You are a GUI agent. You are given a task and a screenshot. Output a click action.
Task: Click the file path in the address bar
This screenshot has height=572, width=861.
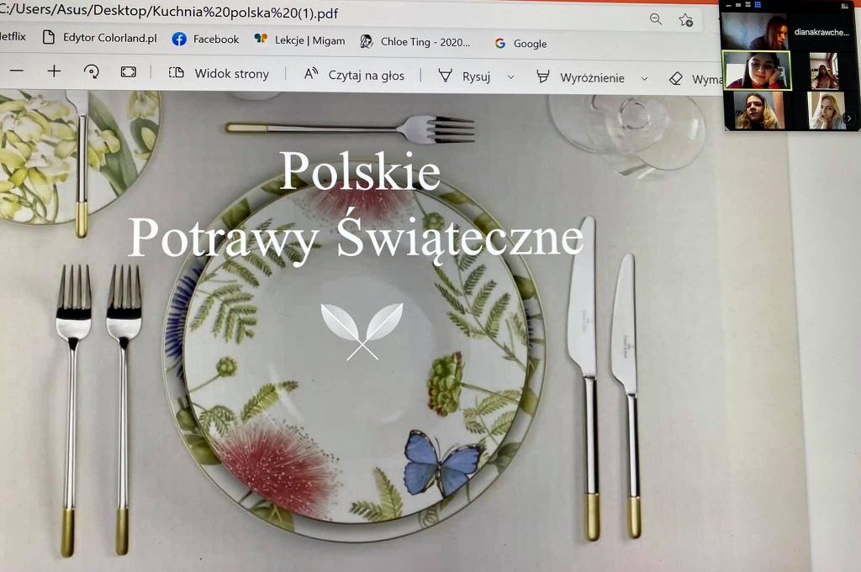pyautogui.click(x=168, y=11)
